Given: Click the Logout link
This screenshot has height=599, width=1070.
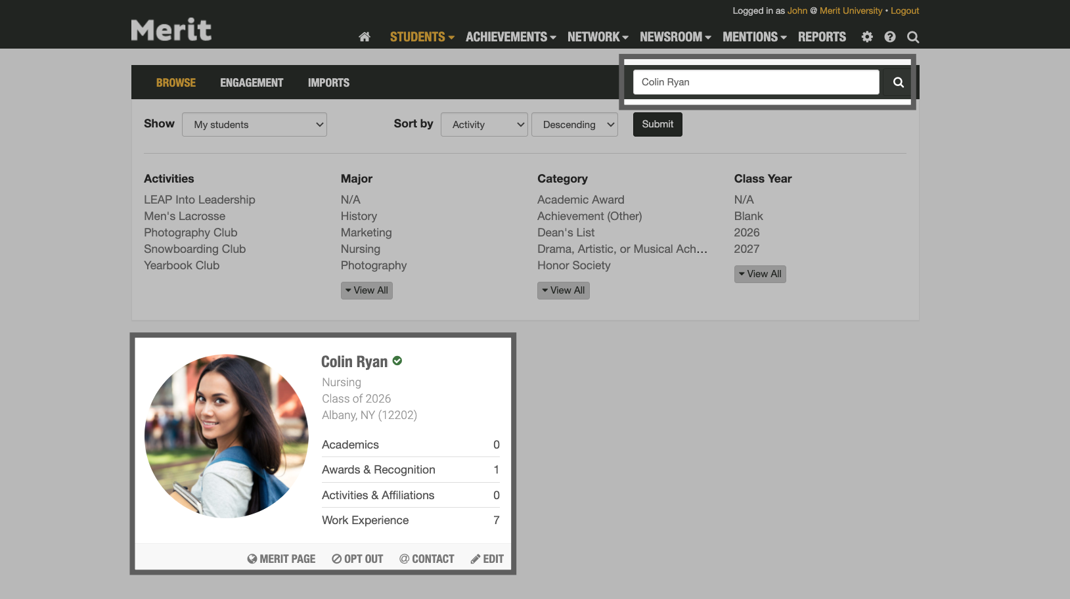Looking at the screenshot, I should 904,11.
